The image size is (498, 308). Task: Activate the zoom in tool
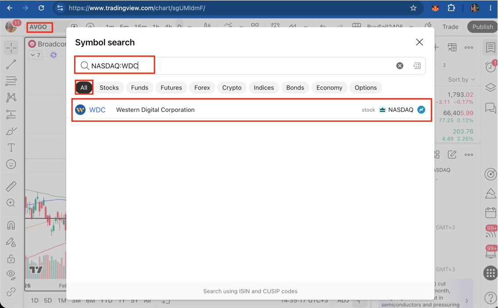11,203
